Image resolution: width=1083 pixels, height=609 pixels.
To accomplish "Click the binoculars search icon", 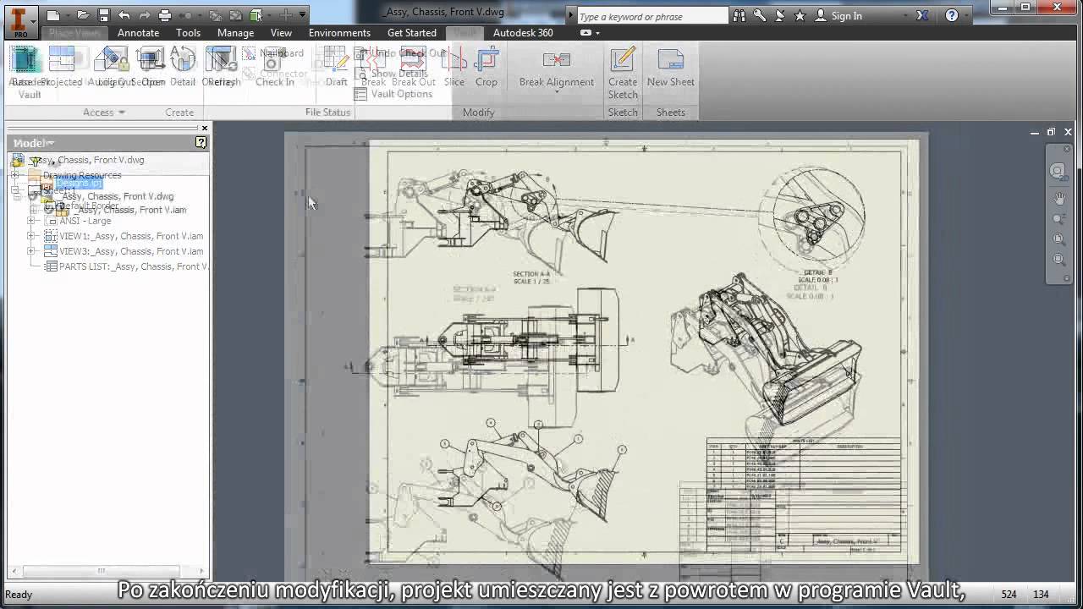I will [739, 15].
